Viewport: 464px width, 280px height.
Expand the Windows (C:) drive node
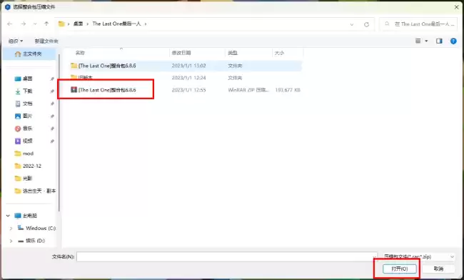[11, 228]
